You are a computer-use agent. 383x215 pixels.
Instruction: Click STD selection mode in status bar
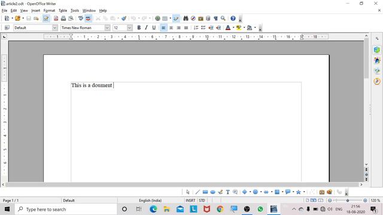point(202,201)
